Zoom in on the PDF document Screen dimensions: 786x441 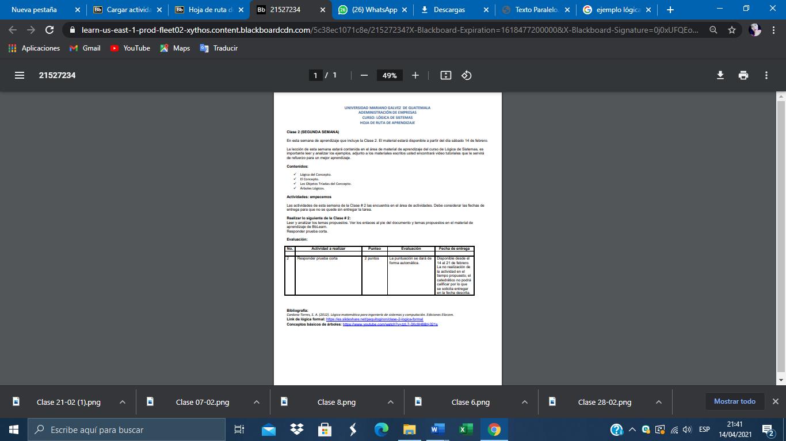(x=414, y=75)
